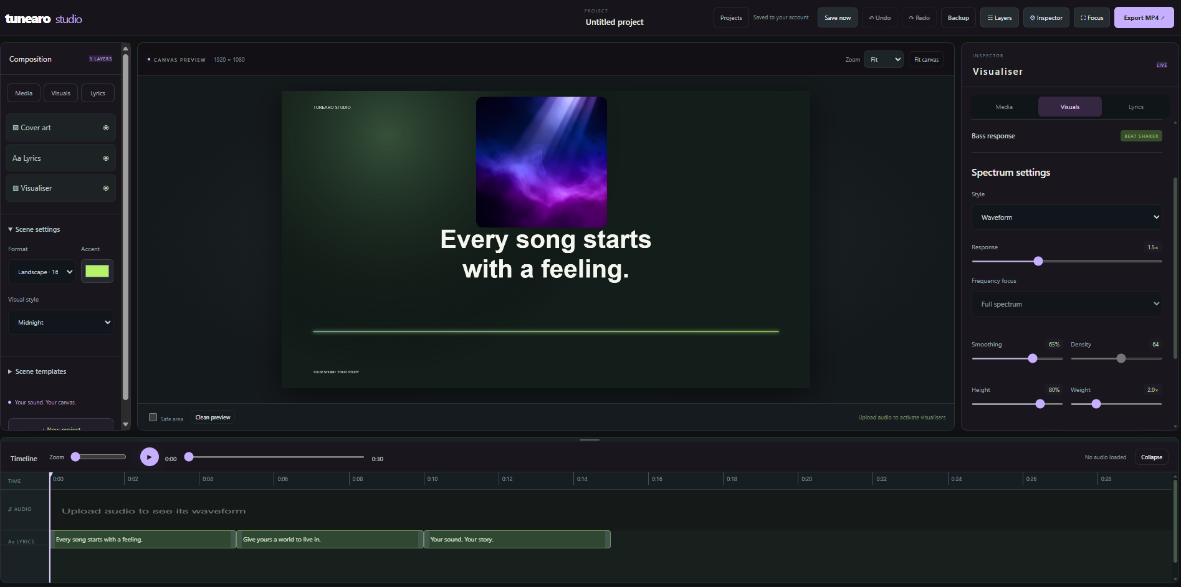This screenshot has height=587, width=1181.
Task: Open the canvas Zoom Fit dropdown
Action: 884,60
